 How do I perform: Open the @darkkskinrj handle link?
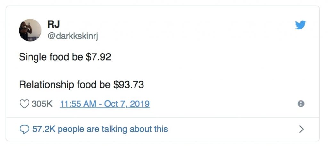(x=72, y=36)
